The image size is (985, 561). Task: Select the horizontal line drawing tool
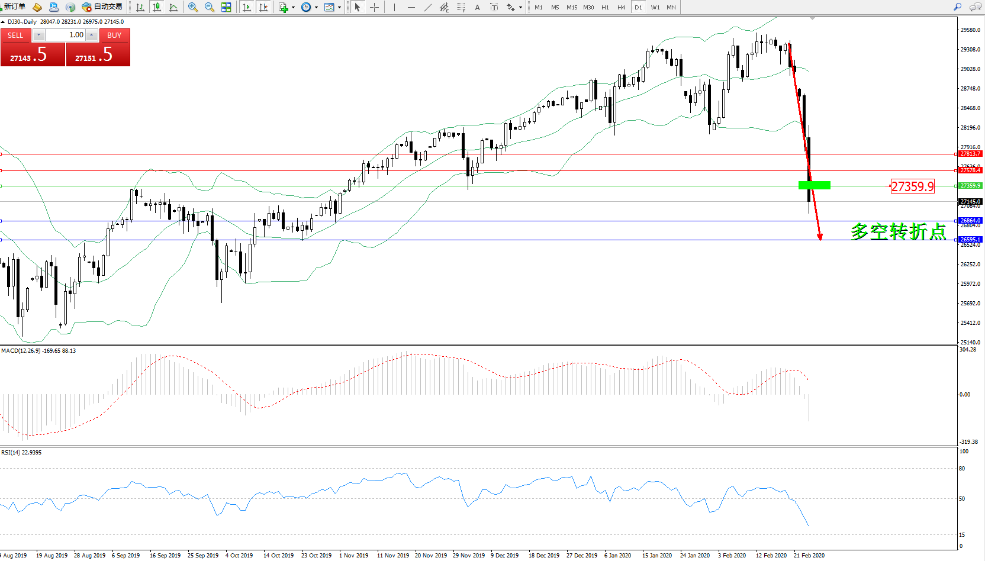pos(411,7)
